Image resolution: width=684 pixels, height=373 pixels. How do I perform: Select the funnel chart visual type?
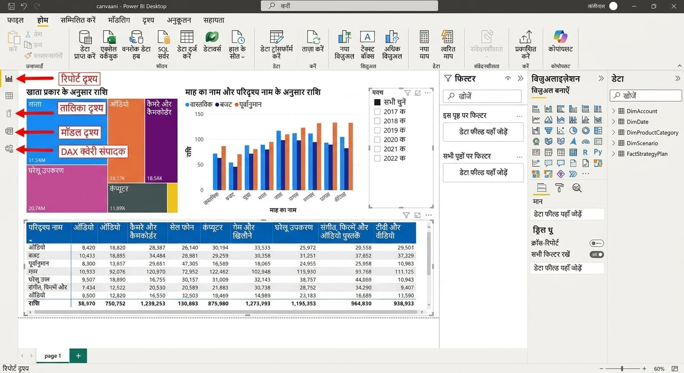(x=548, y=130)
